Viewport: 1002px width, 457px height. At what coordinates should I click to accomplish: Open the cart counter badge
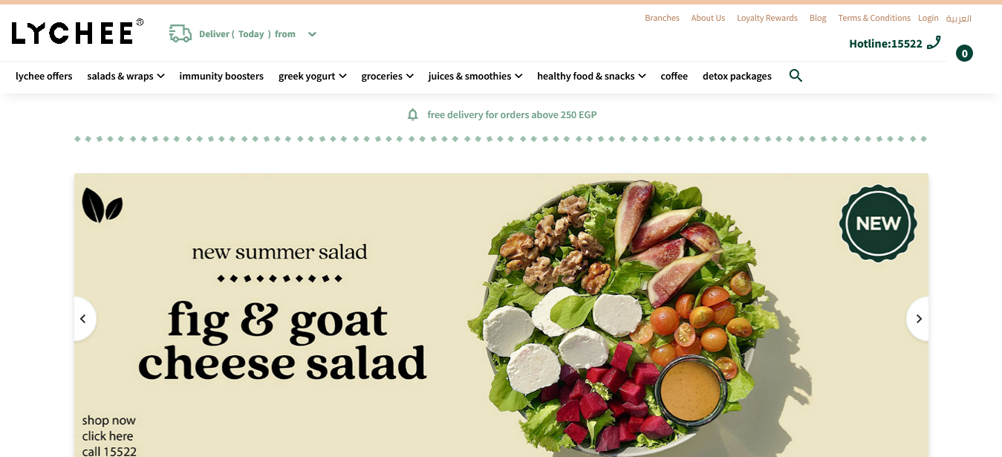[x=964, y=53]
